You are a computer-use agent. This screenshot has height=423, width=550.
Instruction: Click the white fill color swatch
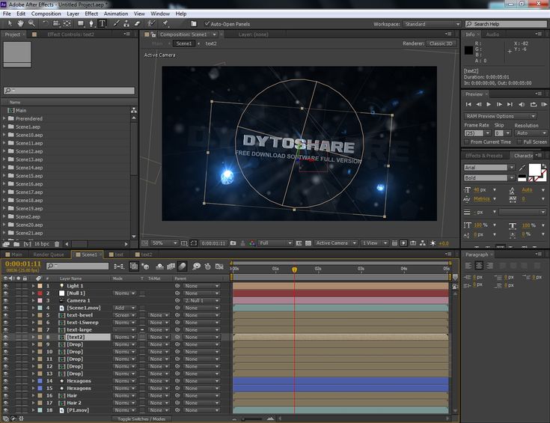click(535, 170)
